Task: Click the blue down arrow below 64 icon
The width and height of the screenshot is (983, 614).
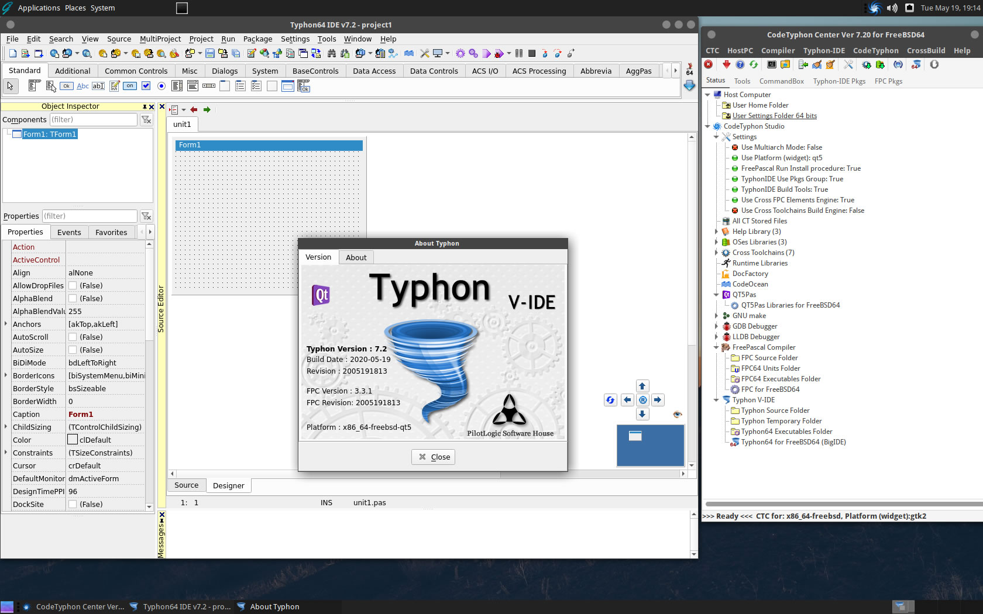Action: [x=689, y=85]
